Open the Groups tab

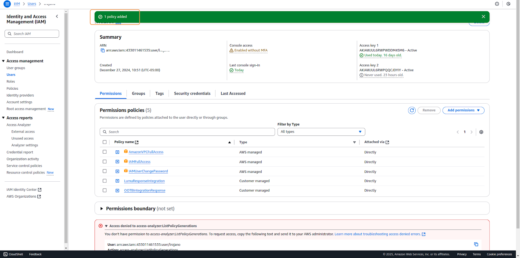(138, 94)
